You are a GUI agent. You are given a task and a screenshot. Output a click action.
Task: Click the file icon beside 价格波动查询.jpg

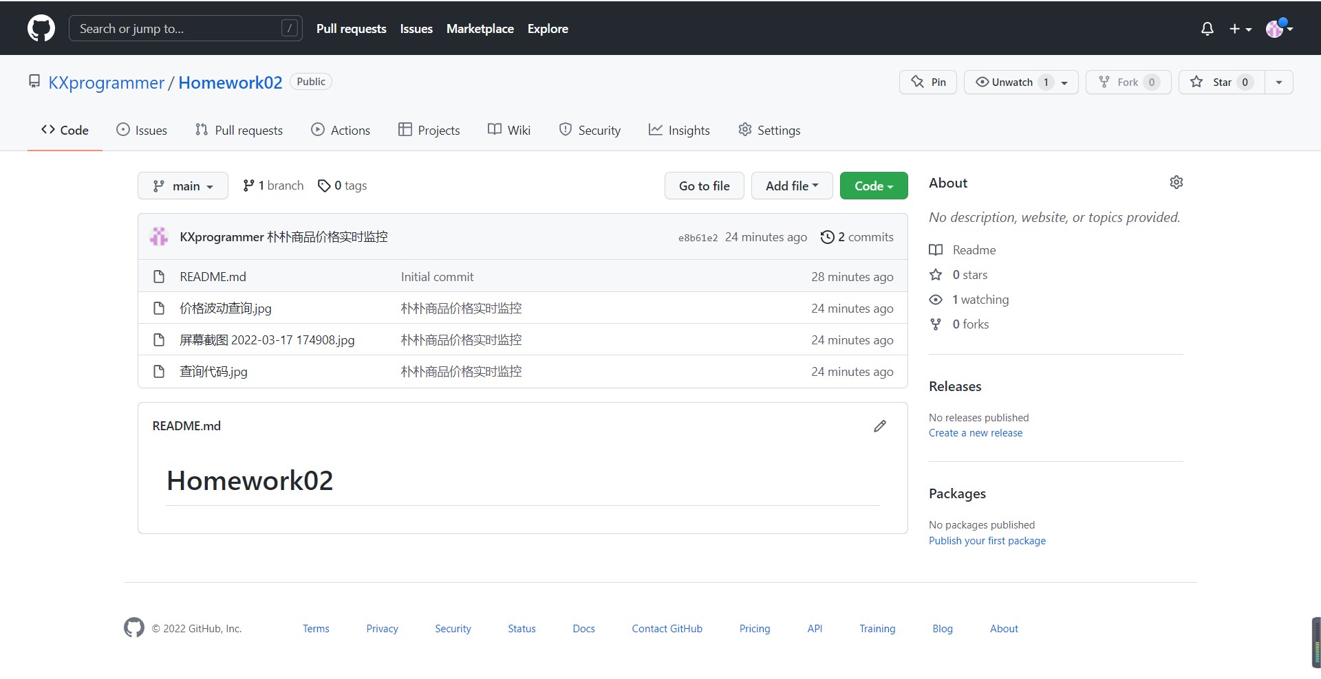click(159, 308)
